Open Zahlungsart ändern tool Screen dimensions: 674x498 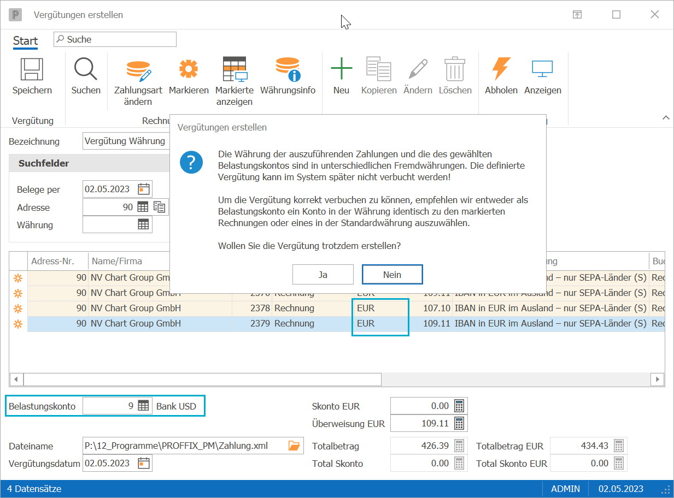[x=139, y=69]
